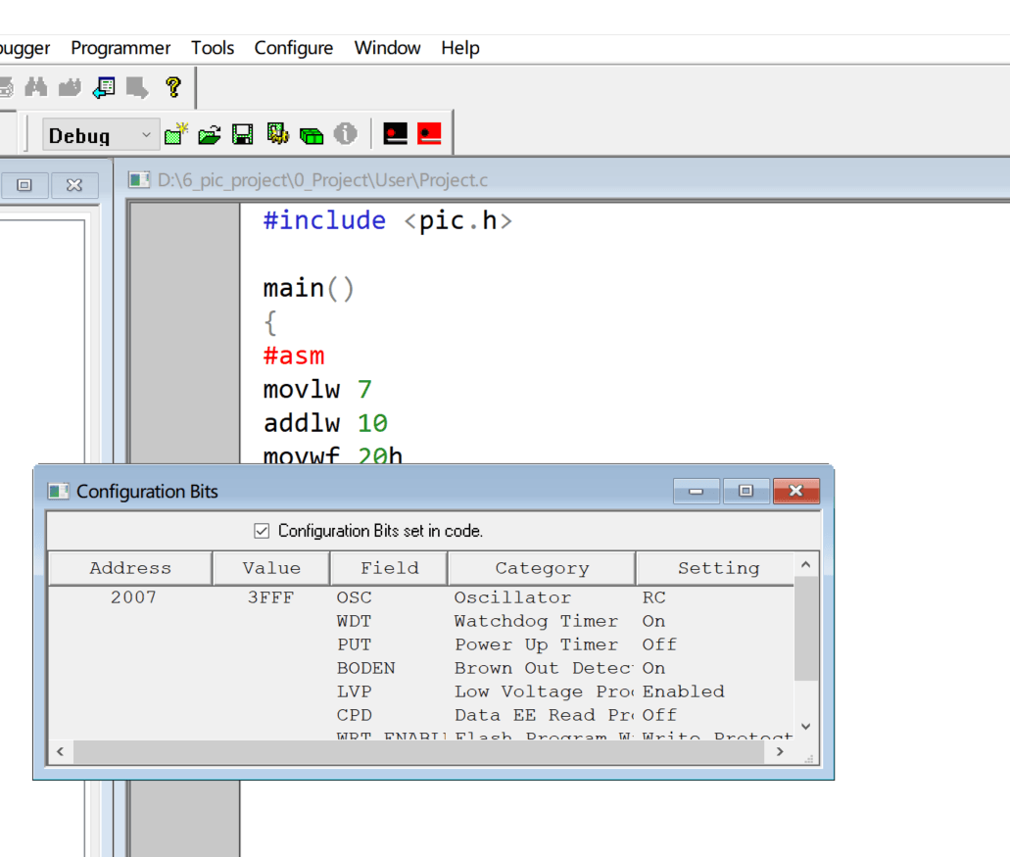
Task: Click the floppy disk Save Workspace icon
Action: point(242,134)
